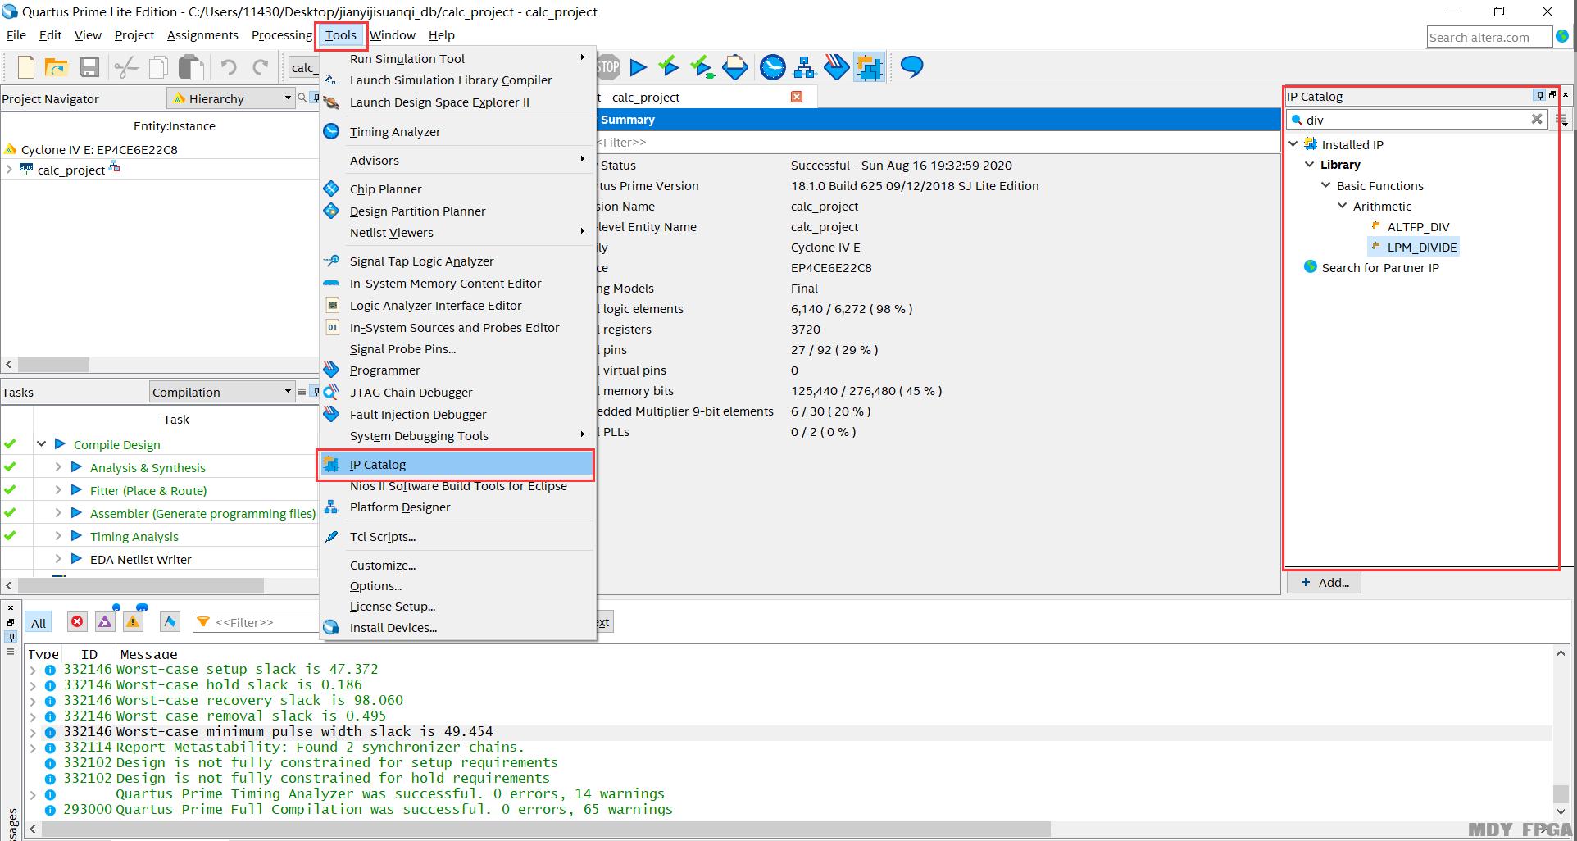Undo the last action in the toolbar
The image size is (1577, 841).
pos(229,67)
